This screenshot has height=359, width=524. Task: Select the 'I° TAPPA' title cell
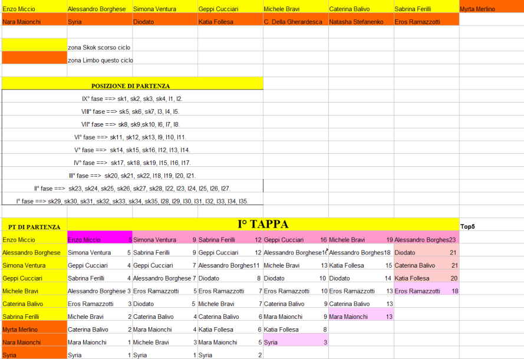click(x=263, y=225)
